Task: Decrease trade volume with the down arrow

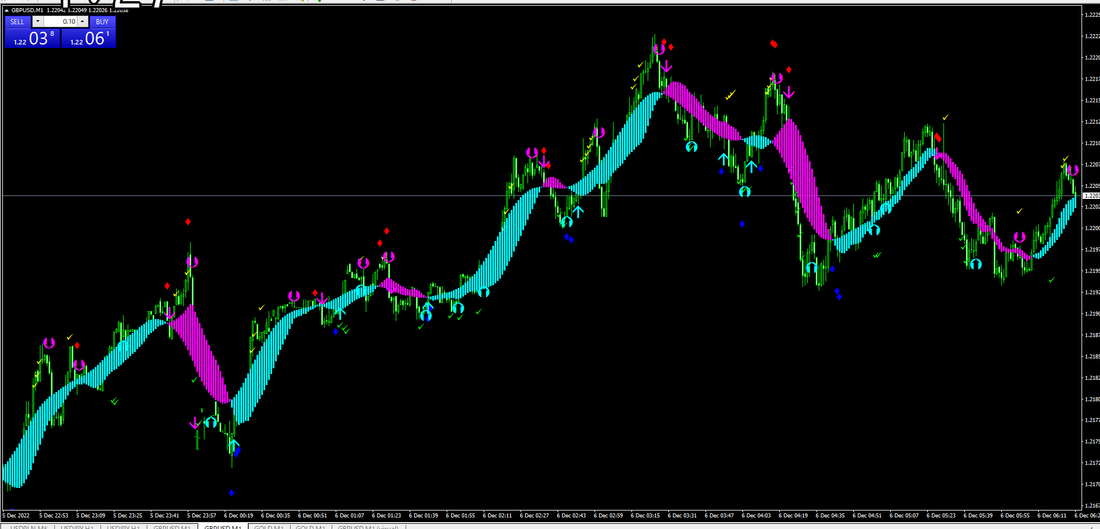Action: coord(38,22)
